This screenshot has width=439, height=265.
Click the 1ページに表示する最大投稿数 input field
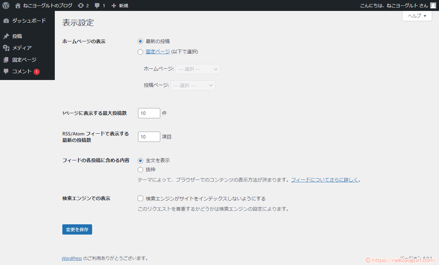(x=149, y=113)
